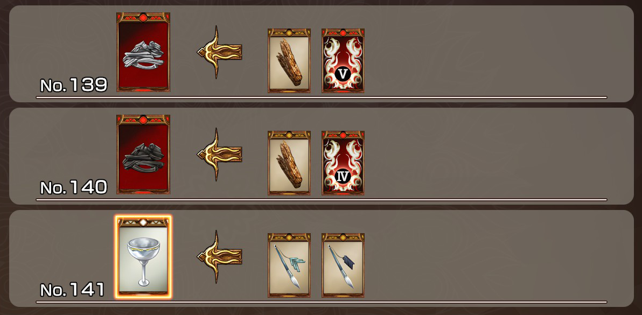The image size is (642, 315).
Task: Click the No.139 recipe label
Action: pyautogui.click(x=74, y=85)
